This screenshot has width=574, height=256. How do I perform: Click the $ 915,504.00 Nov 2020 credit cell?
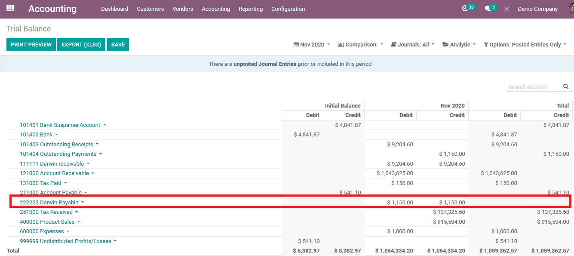[449, 222]
